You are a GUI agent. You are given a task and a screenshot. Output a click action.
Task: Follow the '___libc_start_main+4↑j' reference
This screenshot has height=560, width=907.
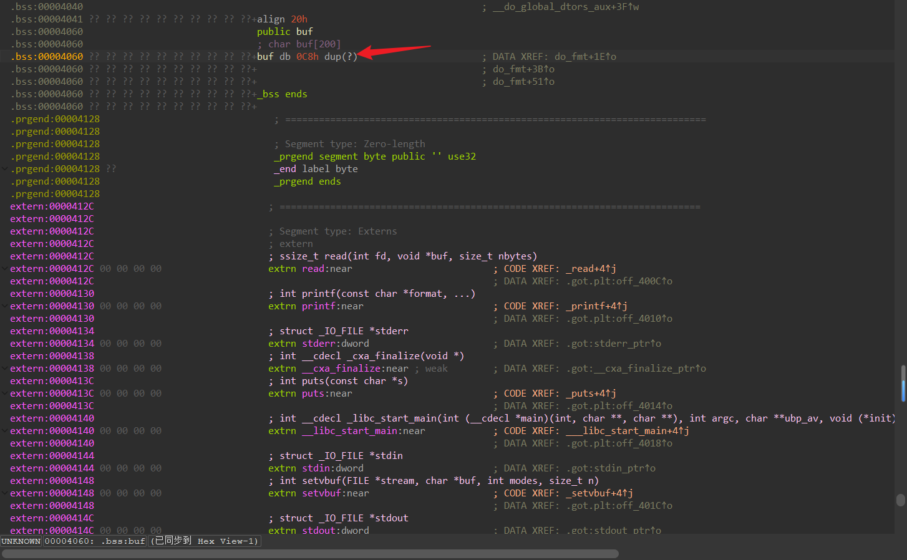pyautogui.click(x=628, y=430)
